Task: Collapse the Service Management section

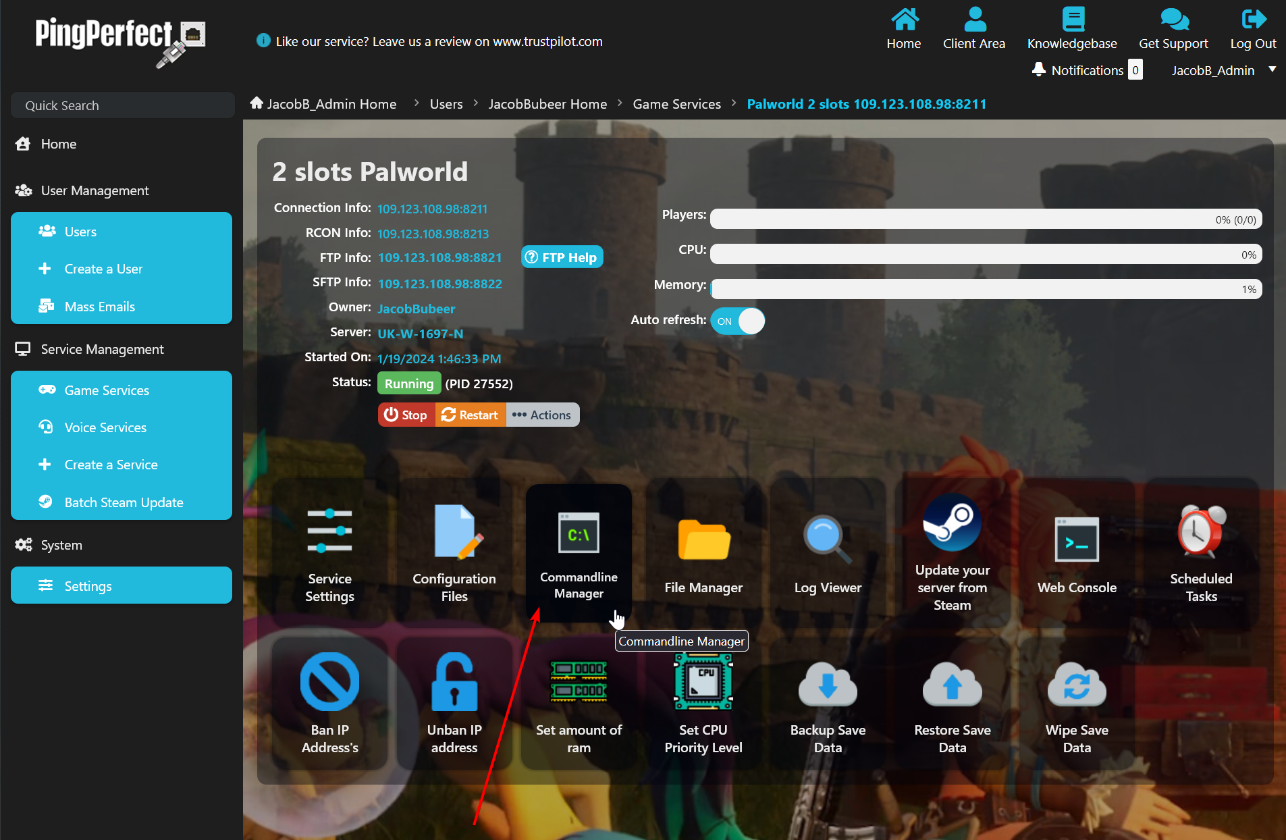Action: 102,349
